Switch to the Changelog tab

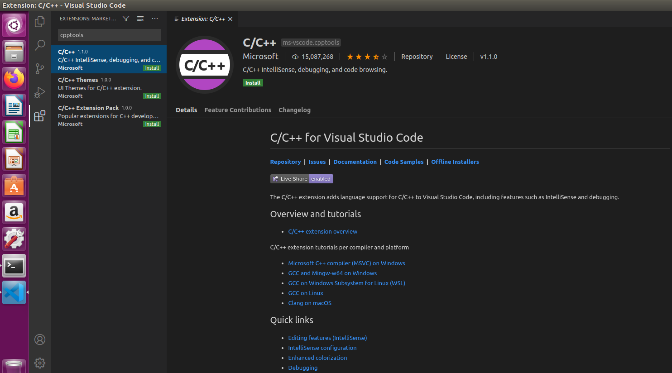[x=294, y=110]
